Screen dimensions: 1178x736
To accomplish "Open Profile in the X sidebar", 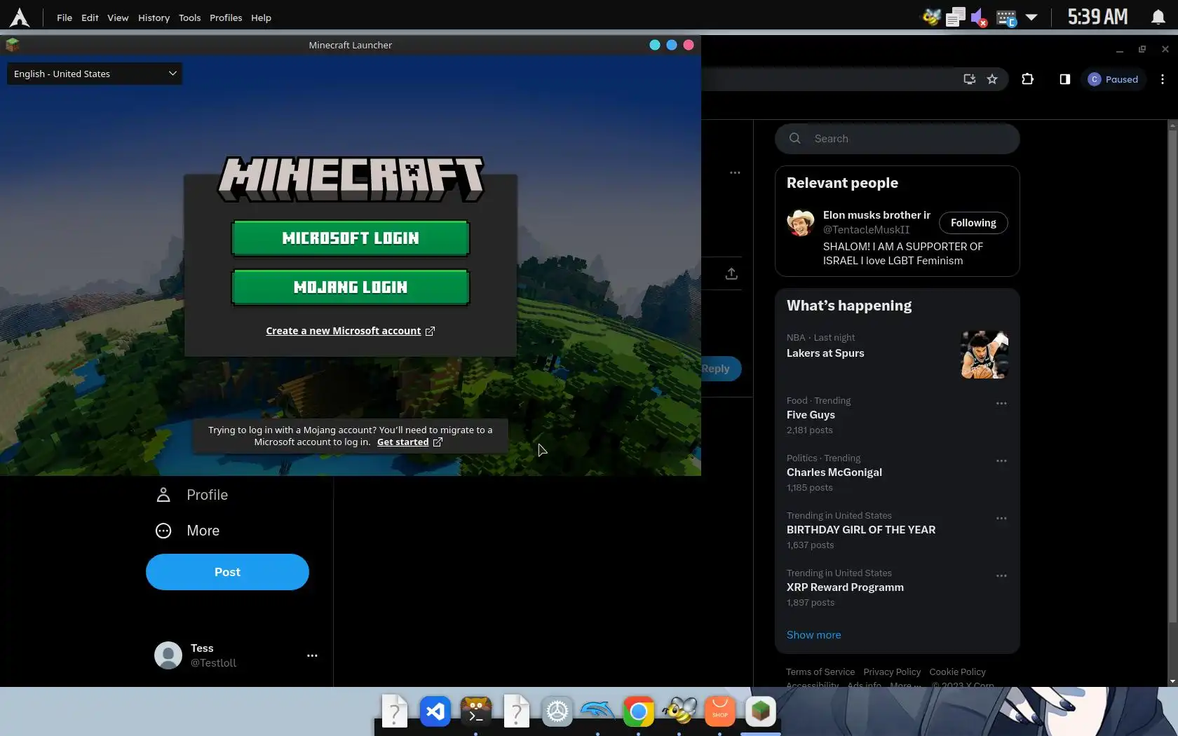I will (x=191, y=495).
